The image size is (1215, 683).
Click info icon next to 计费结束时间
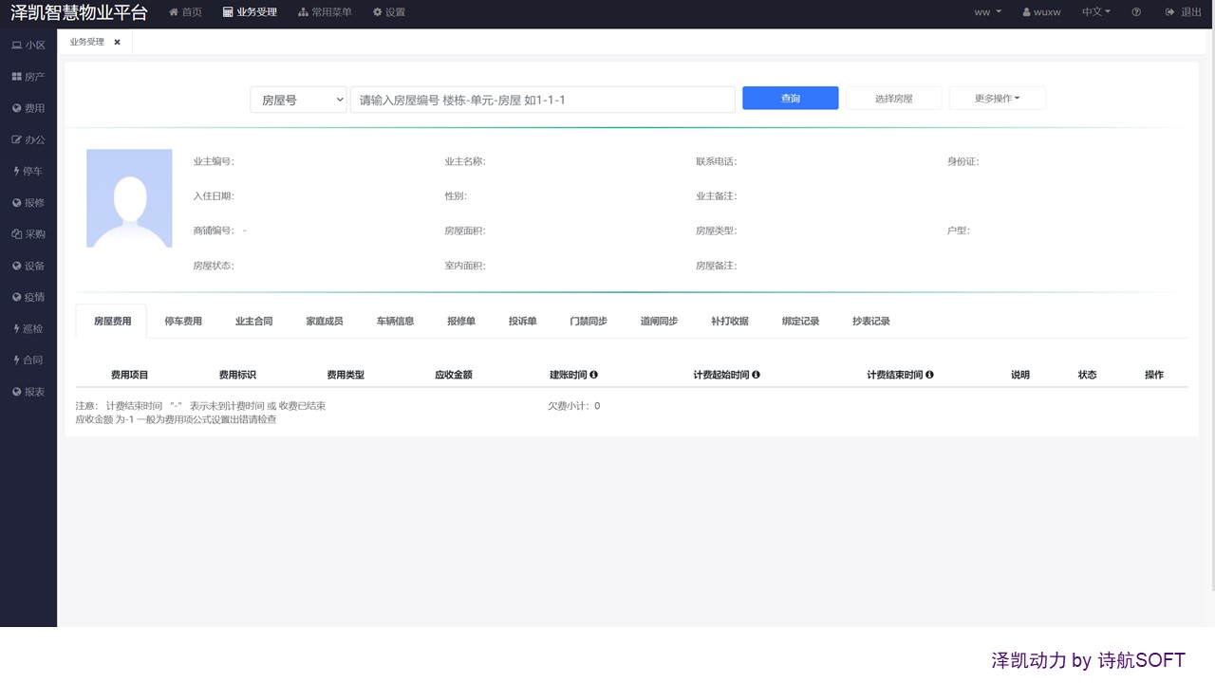pyautogui.click(x=929, y=375)
